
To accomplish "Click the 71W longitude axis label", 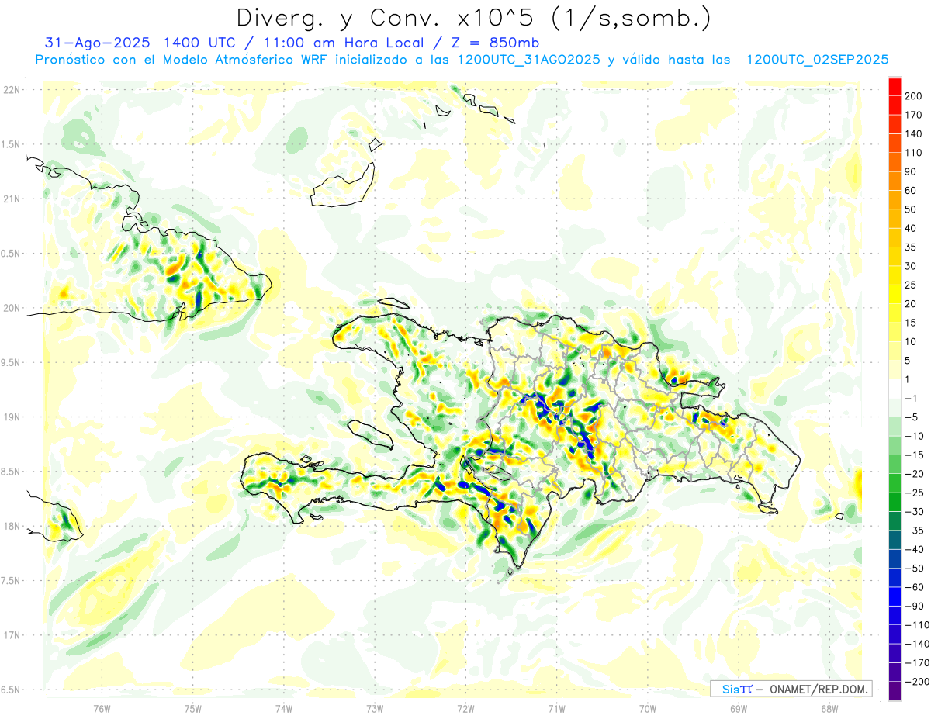I will tap(556, 708).
